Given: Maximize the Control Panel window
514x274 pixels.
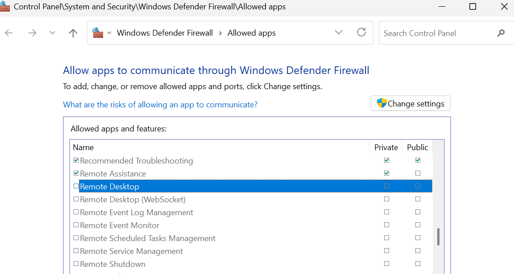Looking at the screenshot, I should pyautogui.click(x=473, y=6).
